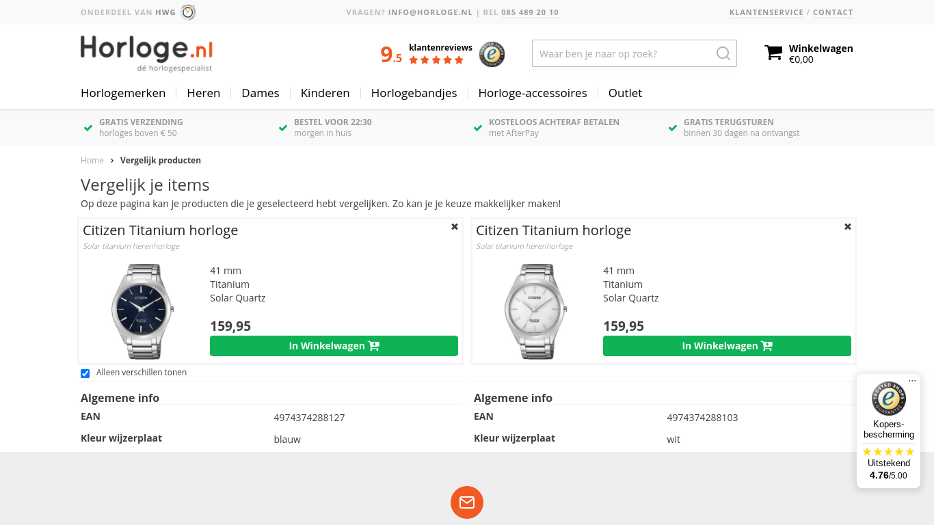Open the Horlogemerken menu
Viewport: 934px width, 525px height.
[x=123, y=93]
